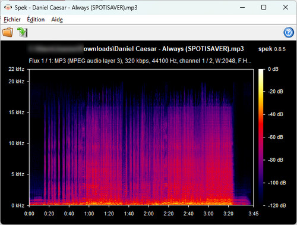
Task: Open a file using the folder icon
Action: click(8, 32)
